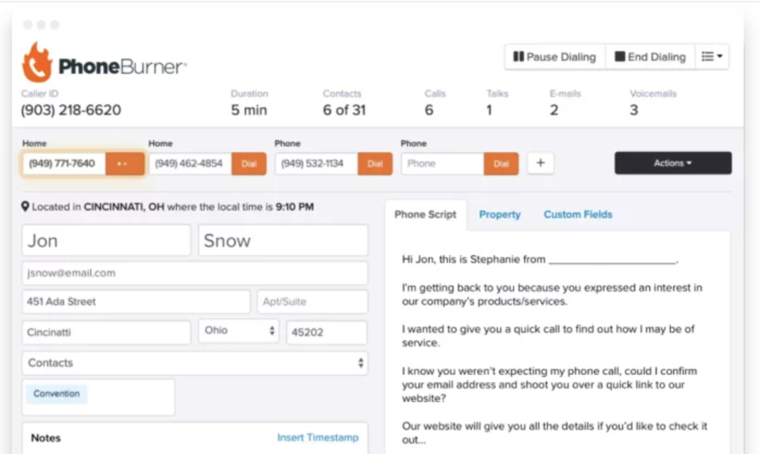The height and width of the screenshot is (454, 760).
Task: Open the list menu icon beside End Dialing
Action: click(712, 57)
